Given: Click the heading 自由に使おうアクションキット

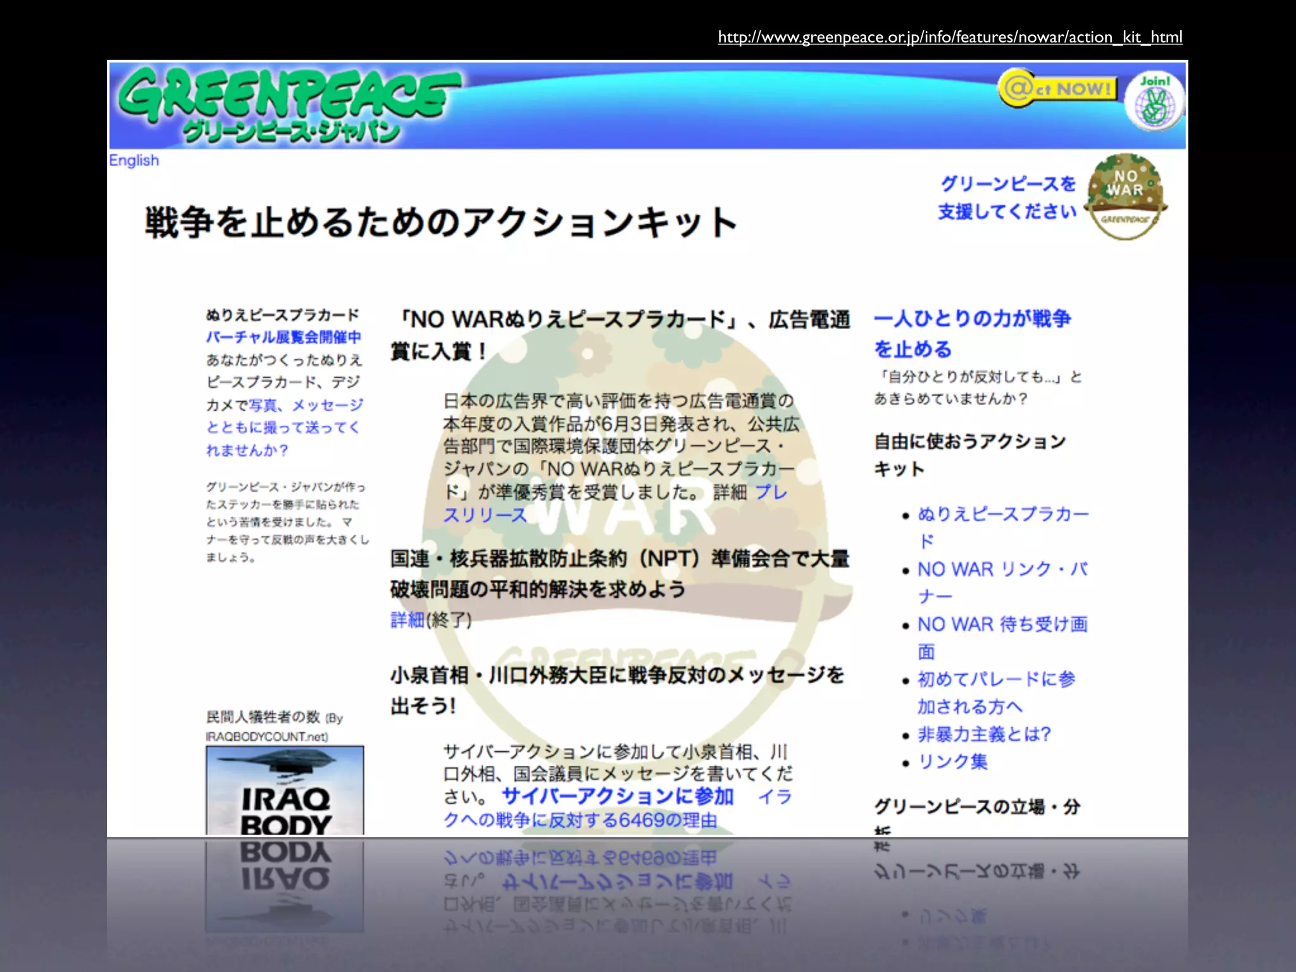Looking at the screenshot, I should pos(969,454).
